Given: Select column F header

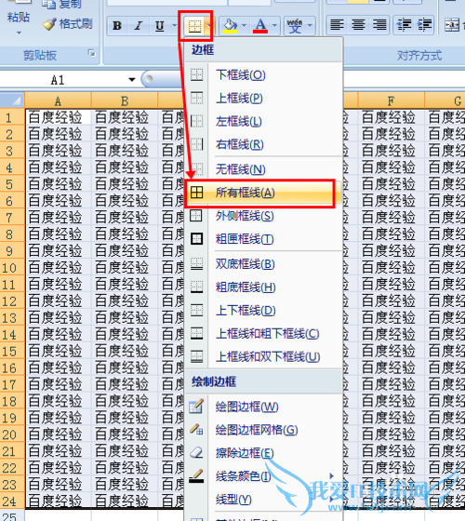Looking at the screenshot, I should (x=391, y=100).
